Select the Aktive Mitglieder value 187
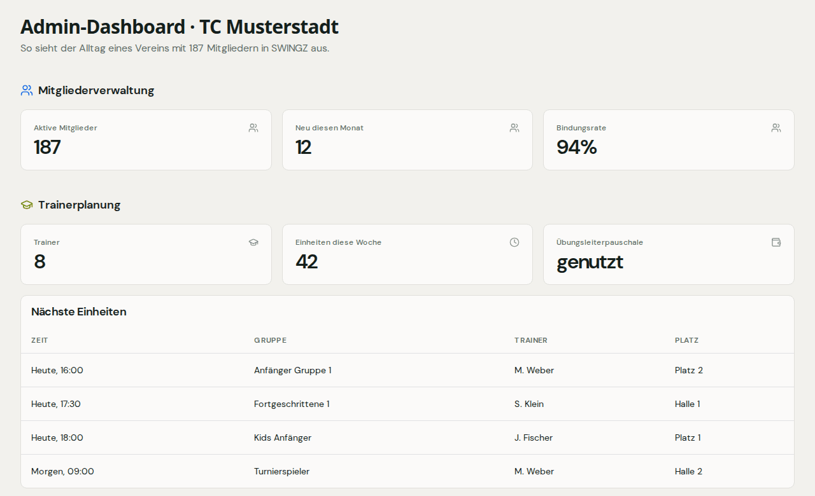815x496 pixels. 47,147
